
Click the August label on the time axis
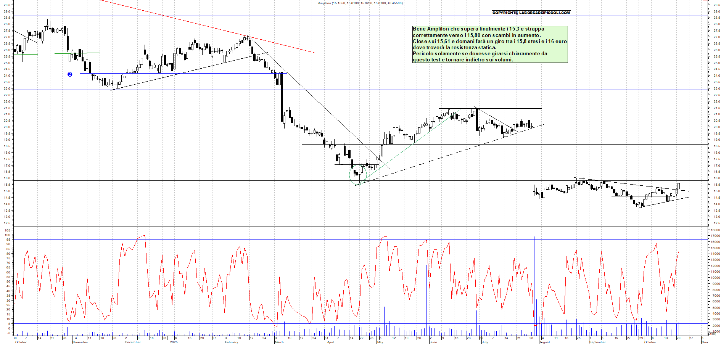point(544,342)
